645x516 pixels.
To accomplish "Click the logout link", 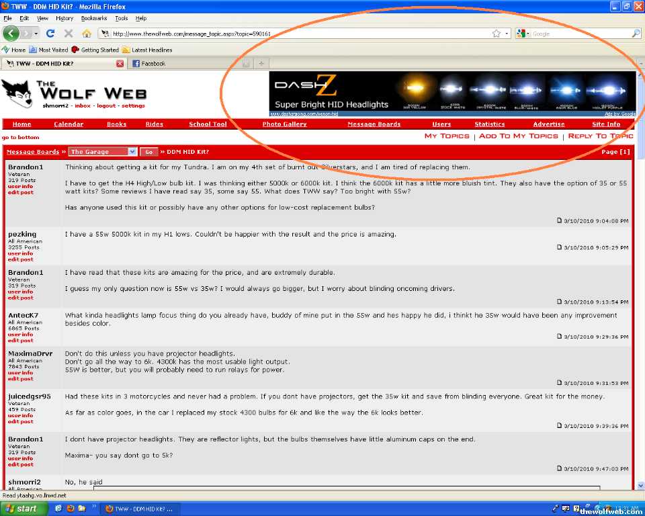I will pyautogui.click(x=106, y=105).
